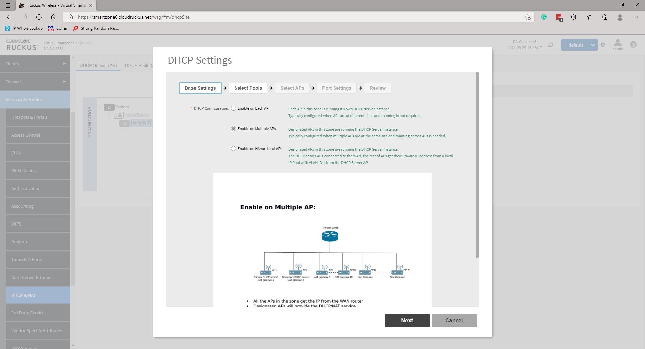The image size is (645, 349).
Task: Click the Next button
Action: click(x=407, y=320)
